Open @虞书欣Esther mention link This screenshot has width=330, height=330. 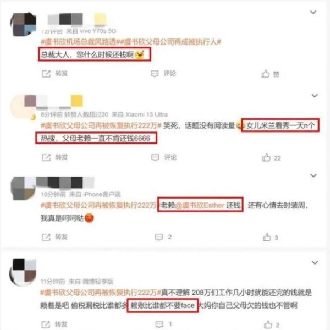point(200,205)
